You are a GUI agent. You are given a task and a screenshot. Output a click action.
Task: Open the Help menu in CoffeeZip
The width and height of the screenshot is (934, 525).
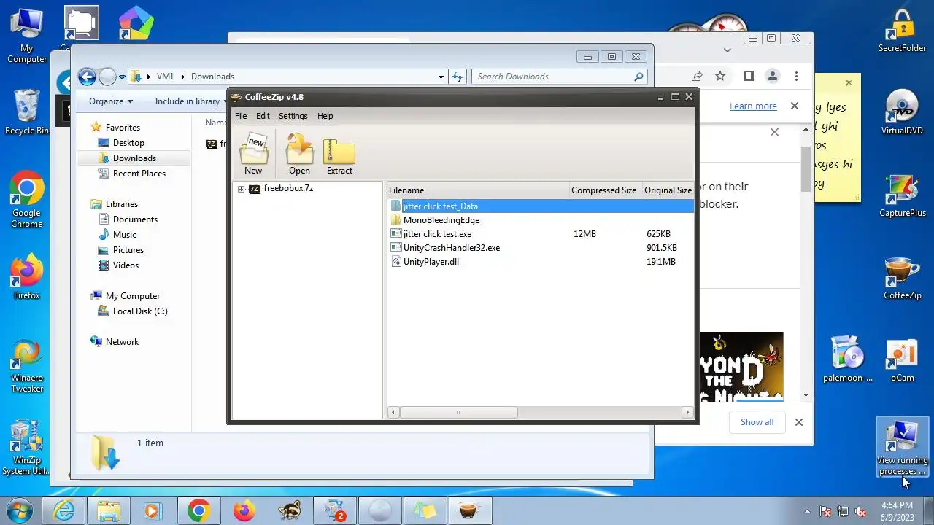tap(325, 116)
